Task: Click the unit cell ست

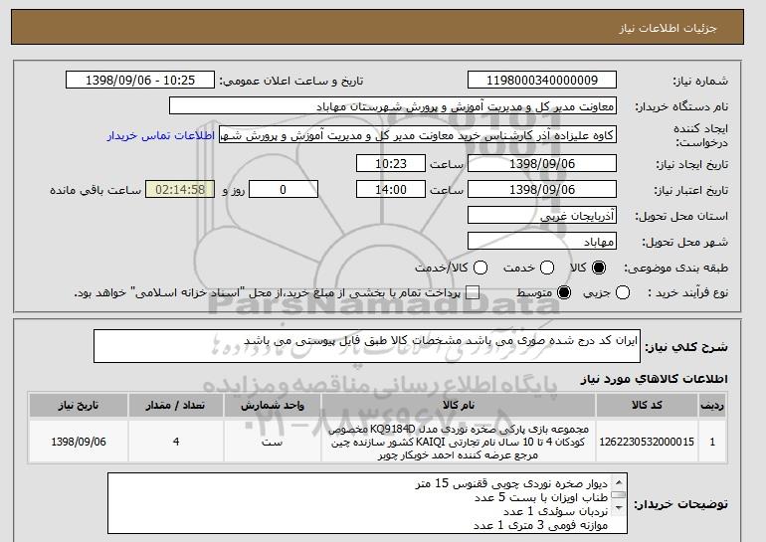Action: point(273,442)
